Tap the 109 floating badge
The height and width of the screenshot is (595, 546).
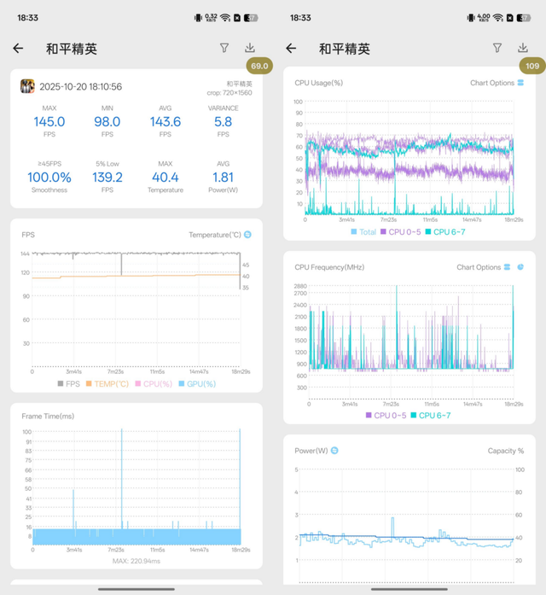(532, 66)
